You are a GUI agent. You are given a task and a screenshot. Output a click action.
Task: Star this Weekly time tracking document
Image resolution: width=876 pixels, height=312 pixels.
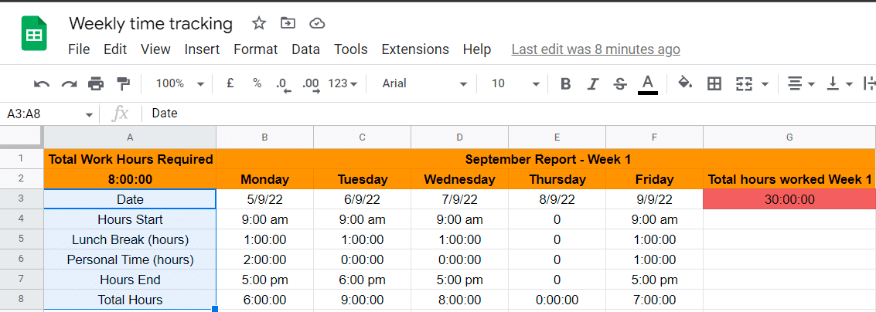pyautogui.click(x=259, y=23)
